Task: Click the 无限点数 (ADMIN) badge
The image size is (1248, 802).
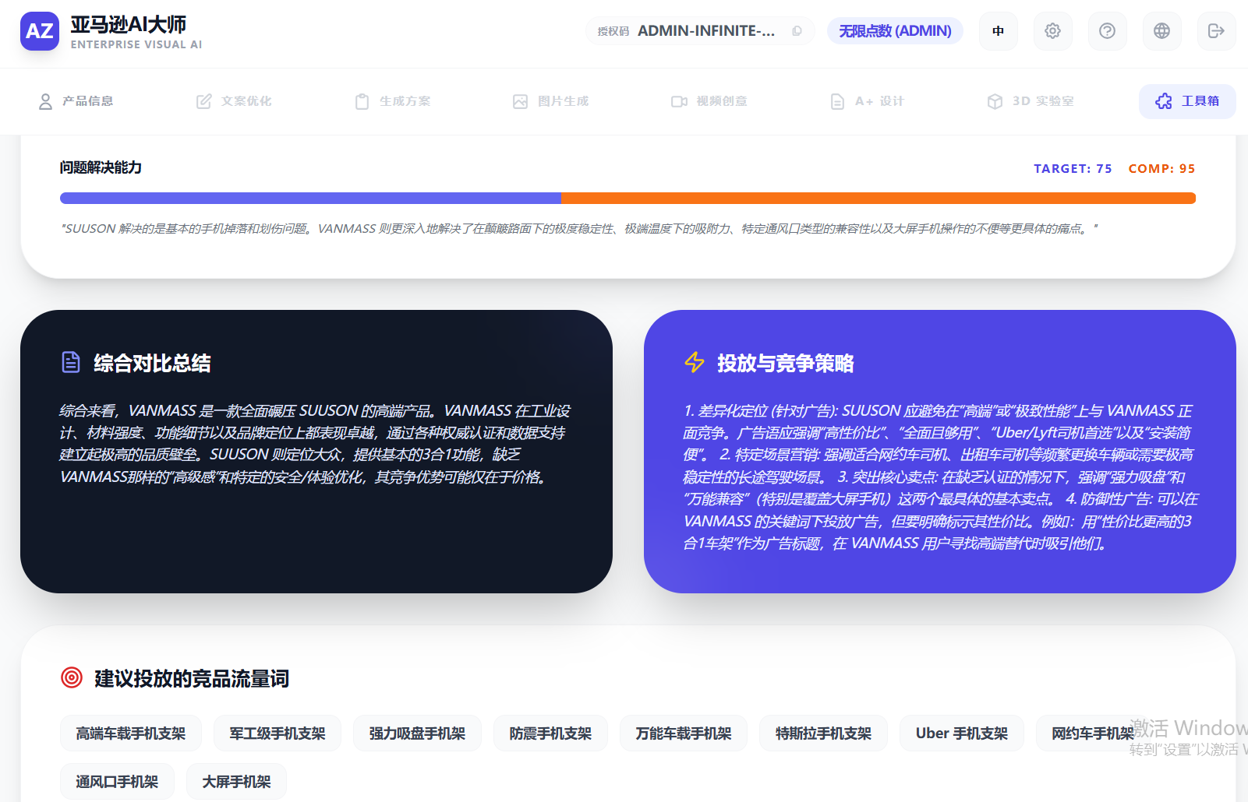Action: coord(894,31)
